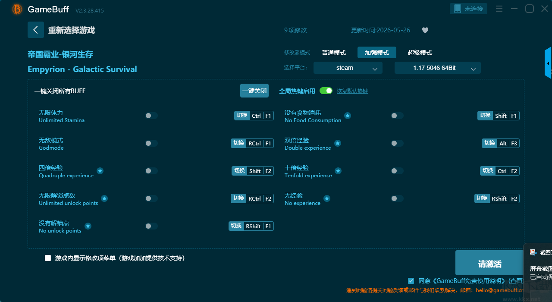Click star icon next to No Food Consumption
This screenshot has width=552, height=302.
tap(348, 116)
